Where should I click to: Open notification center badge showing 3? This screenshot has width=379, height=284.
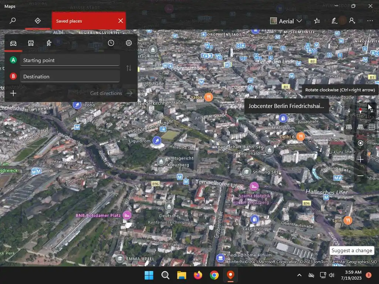click(x=368, y=275)
